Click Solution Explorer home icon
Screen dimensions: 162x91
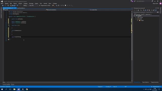coord(138,10)
